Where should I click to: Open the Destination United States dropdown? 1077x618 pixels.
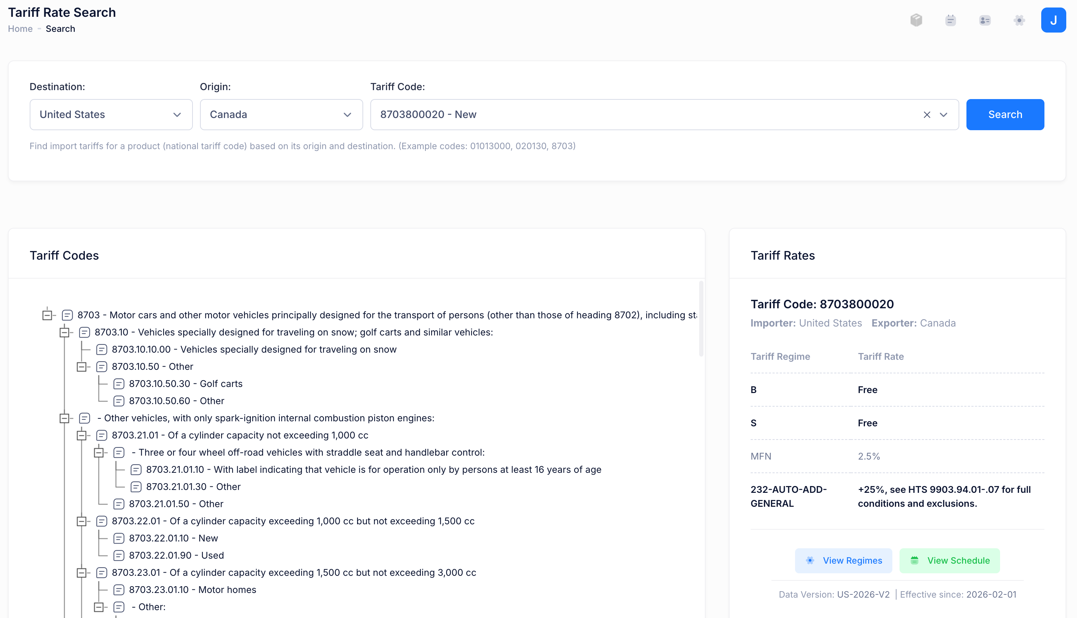[111, 114]
